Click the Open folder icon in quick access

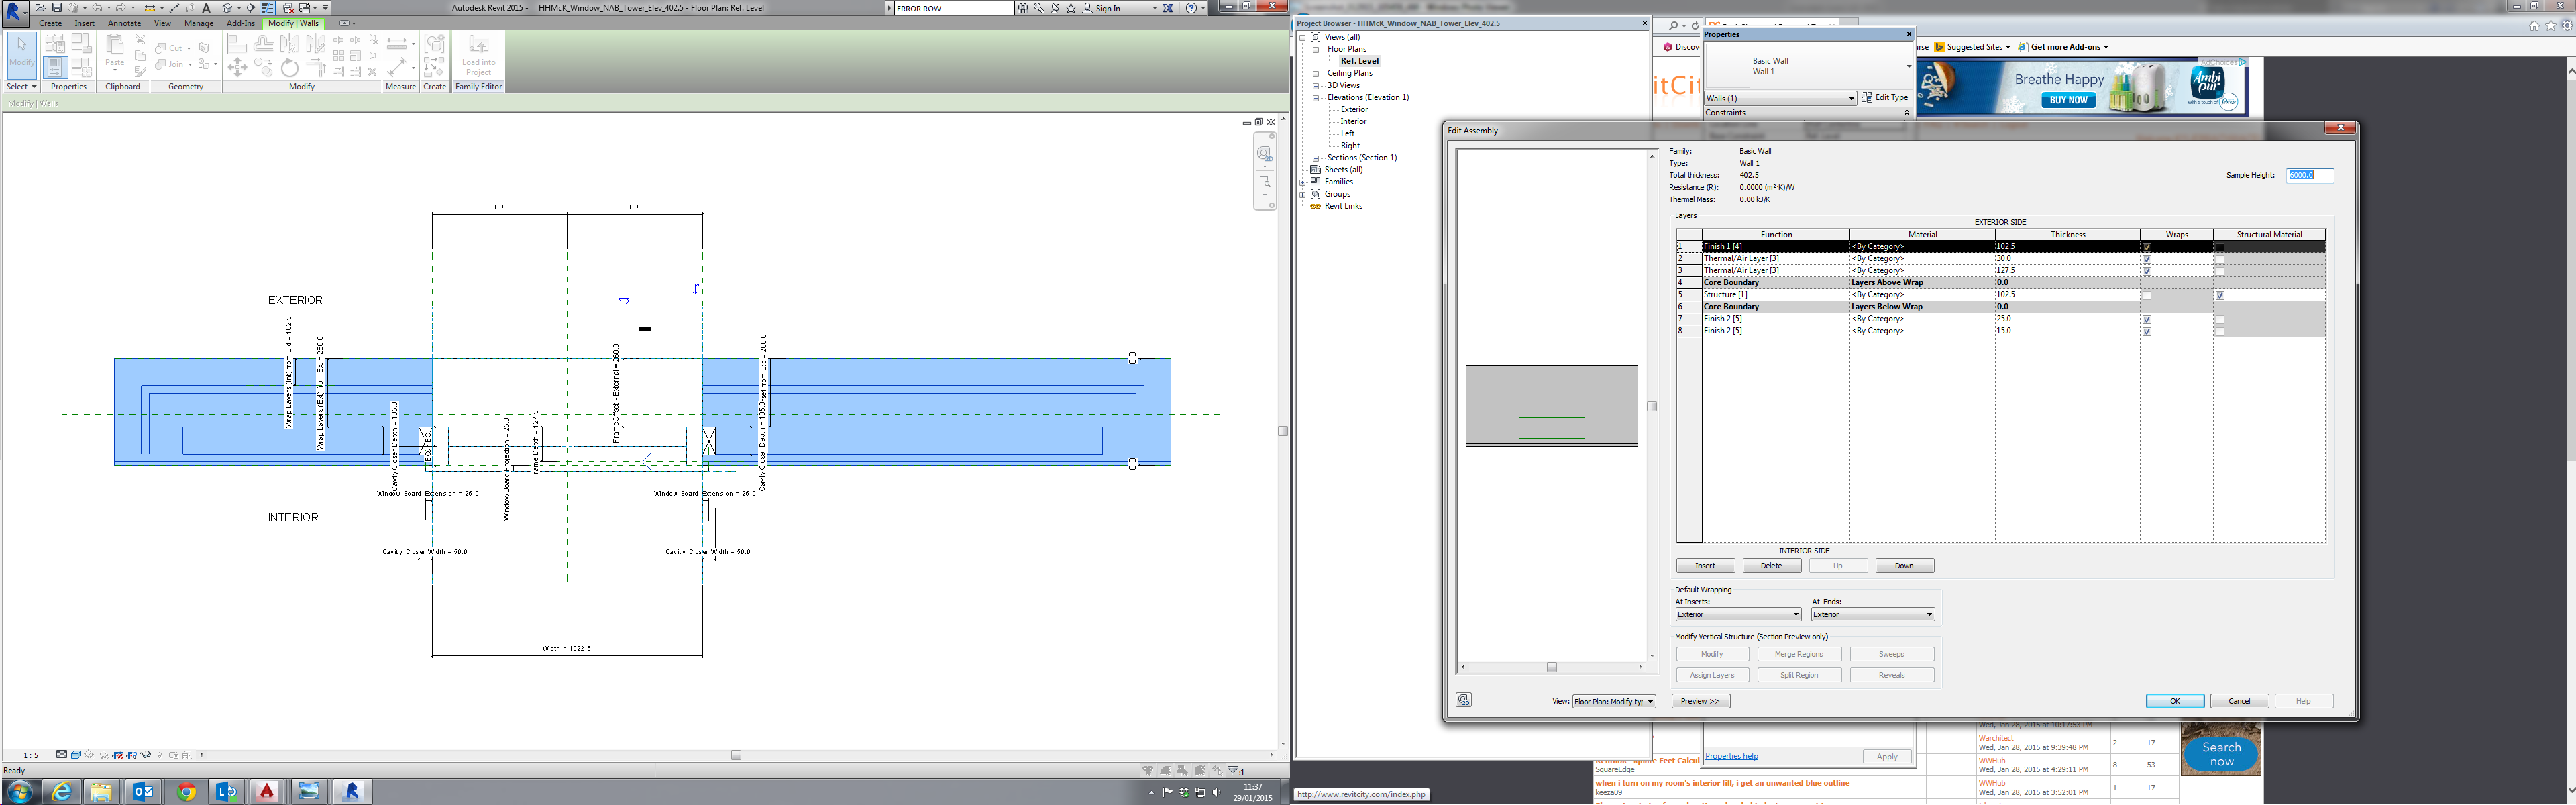pos(41,7)
